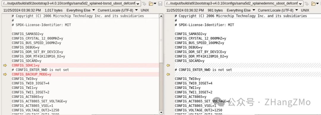Click left pane SPDX-License-Identifier: MIT line

pos(41,25)
